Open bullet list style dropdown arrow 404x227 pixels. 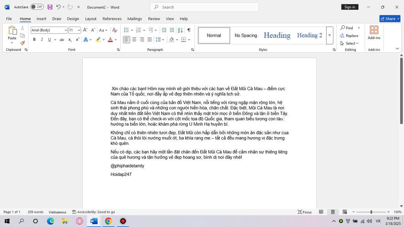[x=132, y=30]
